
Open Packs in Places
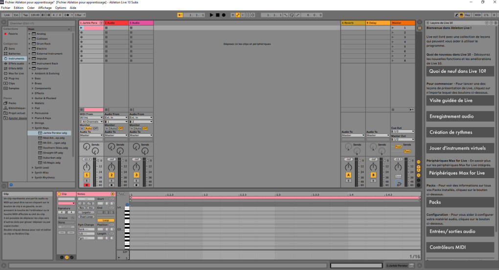click(x=12, y=103)
